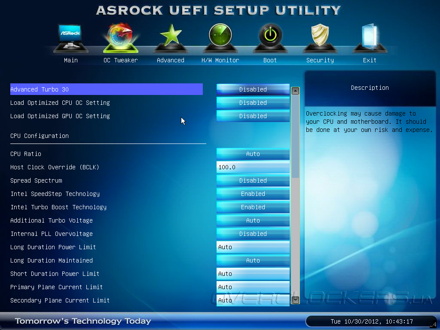This screenshot has height=330, width=440.
Task: Select the Spread Spectrum label
Action: pos(36,180)
